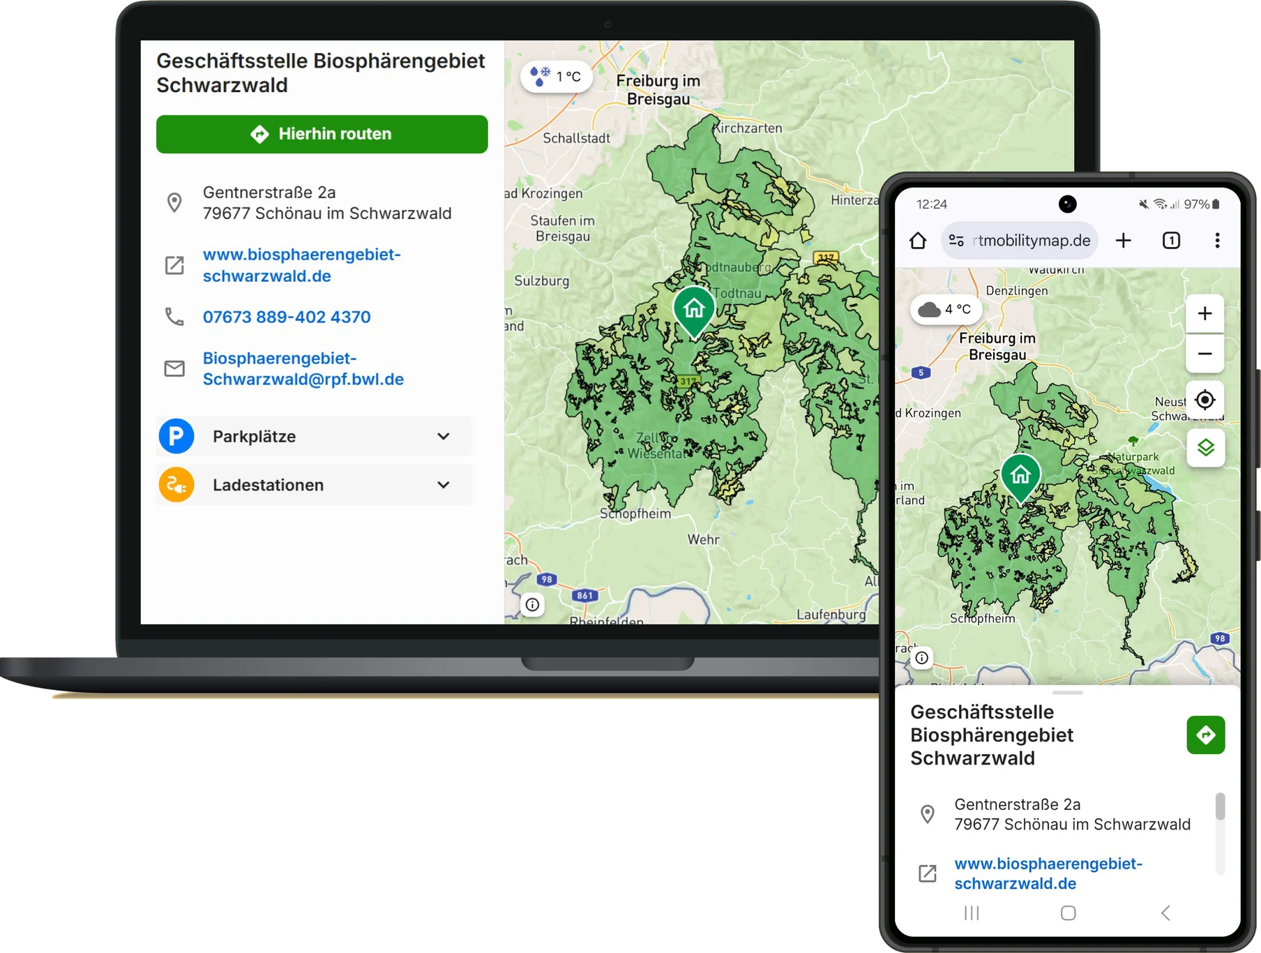Select the green house map marker on laptop

(694, 313)
